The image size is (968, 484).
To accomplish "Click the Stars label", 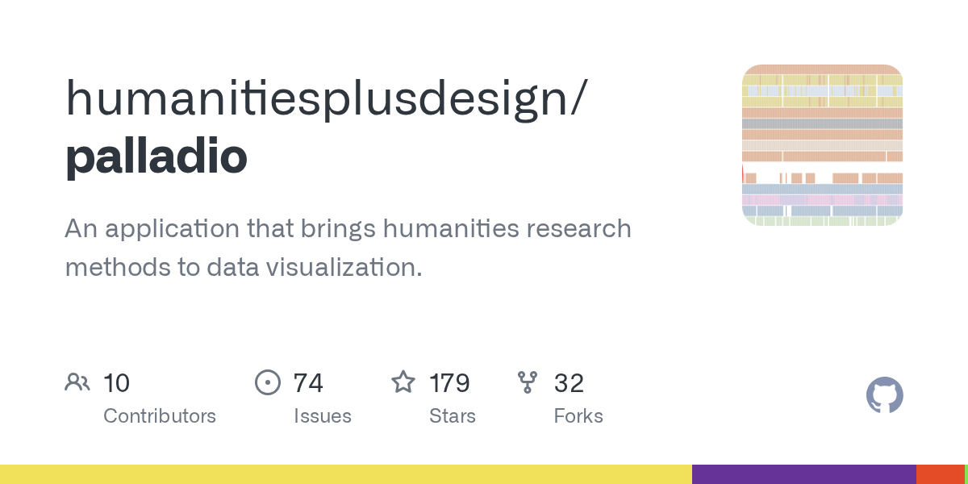I will click(x=453, y=416).
